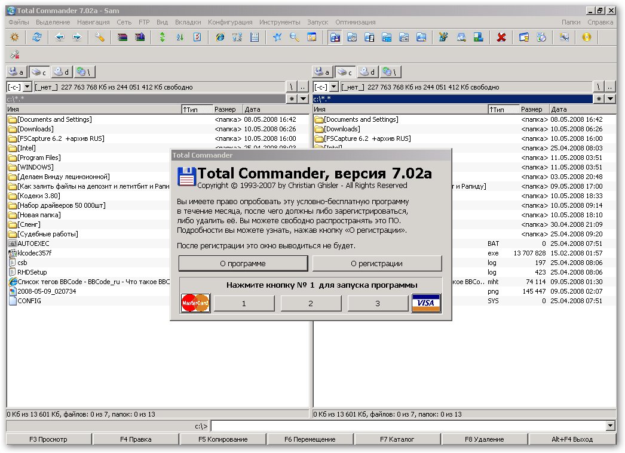
Task: Open the left panel directory history dropdown arrow
Action: pos(304,98)
